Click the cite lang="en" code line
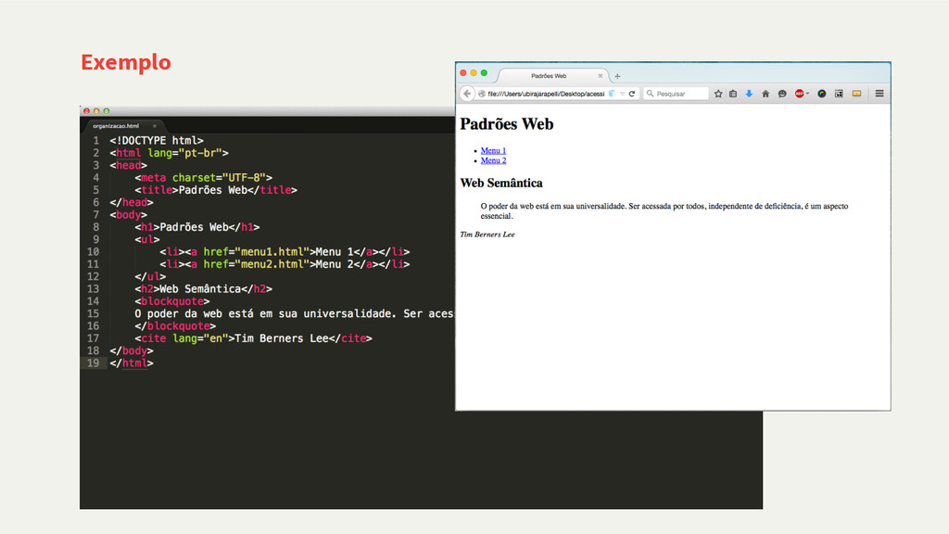Image resolution: width=949 pixels, height=534 pixels. 253,338
